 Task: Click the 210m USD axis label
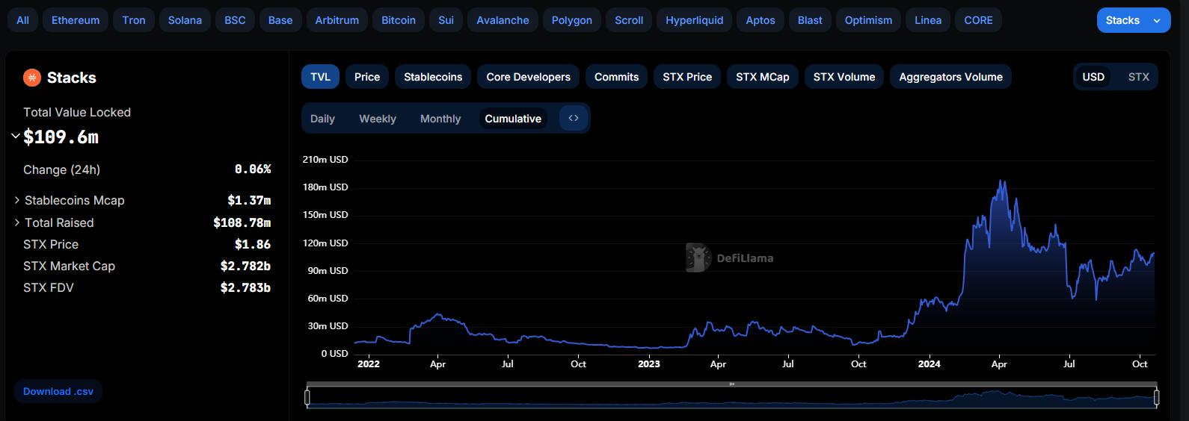tap(325, 160)
